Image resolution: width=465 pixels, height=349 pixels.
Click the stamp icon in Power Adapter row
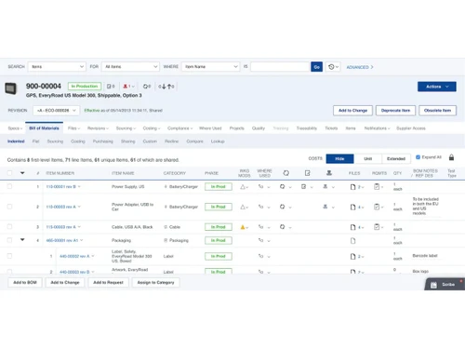click(x=325, y=207)
